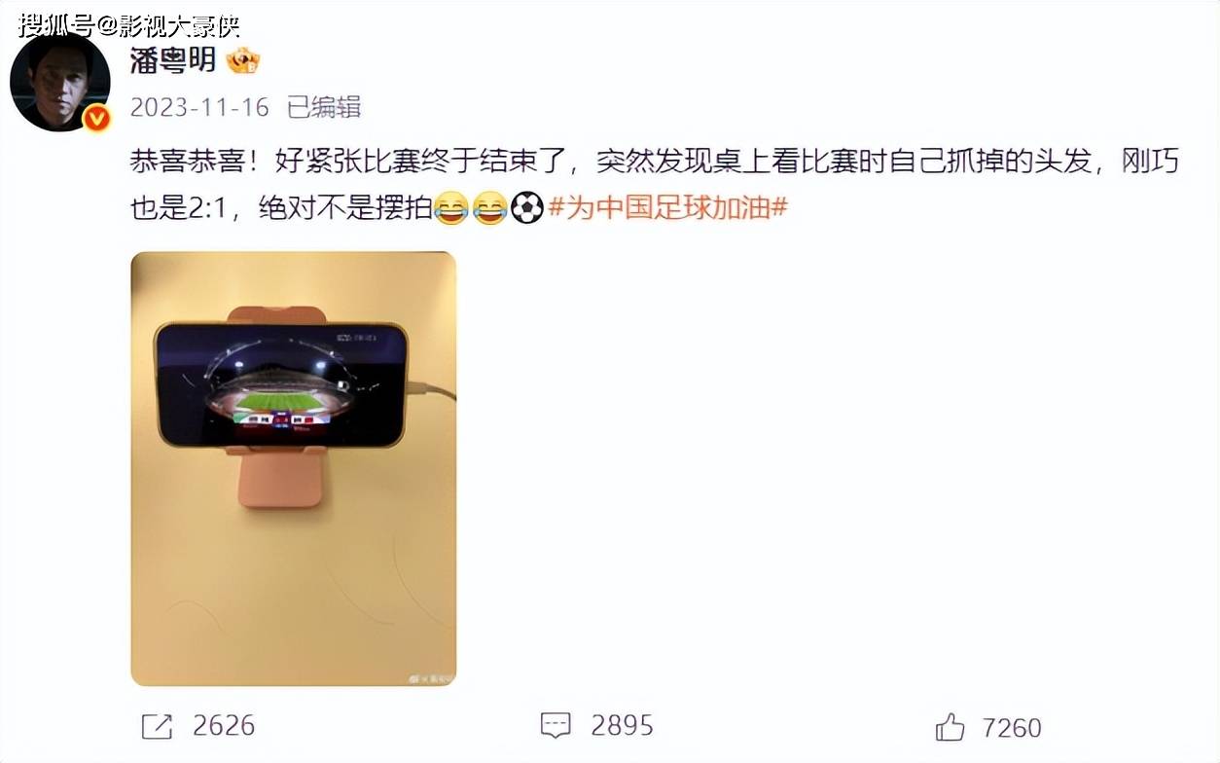1220x763 pixels.
Task: Click the profile avatar photo
Action: (x=58, y=82)
